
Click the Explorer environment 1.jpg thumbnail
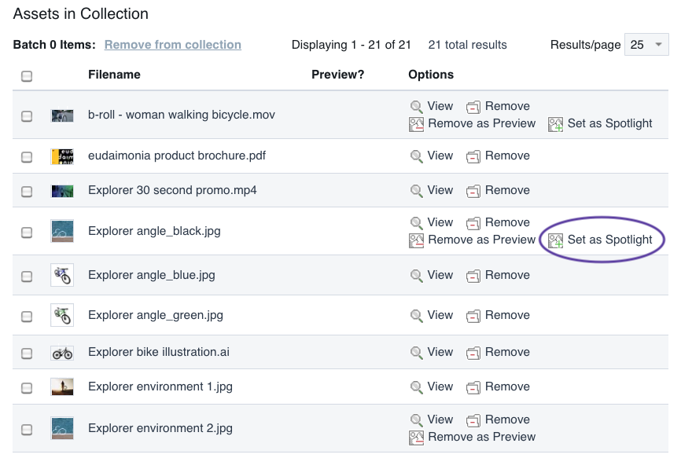point(62,387)
